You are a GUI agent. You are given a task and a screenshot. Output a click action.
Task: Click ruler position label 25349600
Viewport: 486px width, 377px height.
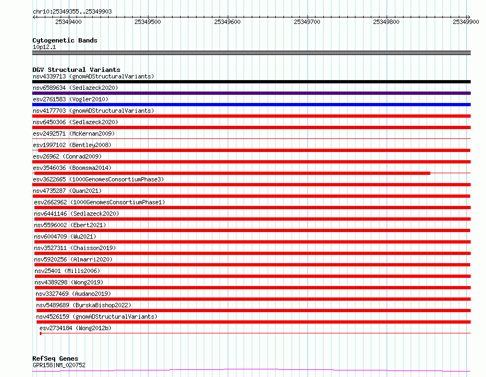[x=228, y=22]
